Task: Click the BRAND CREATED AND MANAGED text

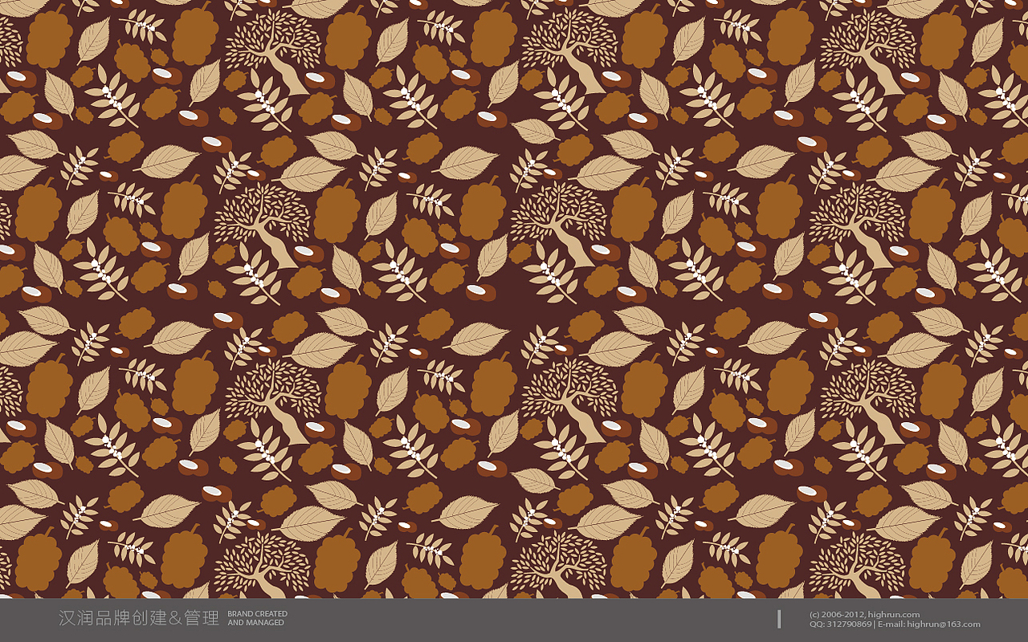Action: pyautogui.click(x=257, y=618)
